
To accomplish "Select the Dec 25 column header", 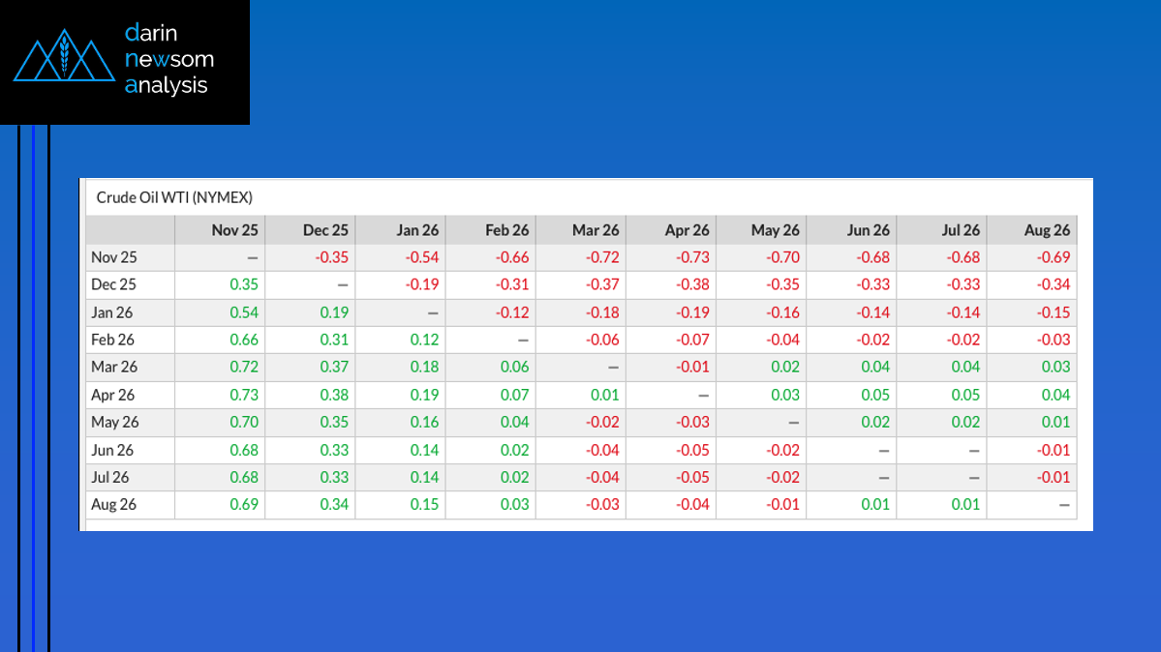I will coord(325,230).
